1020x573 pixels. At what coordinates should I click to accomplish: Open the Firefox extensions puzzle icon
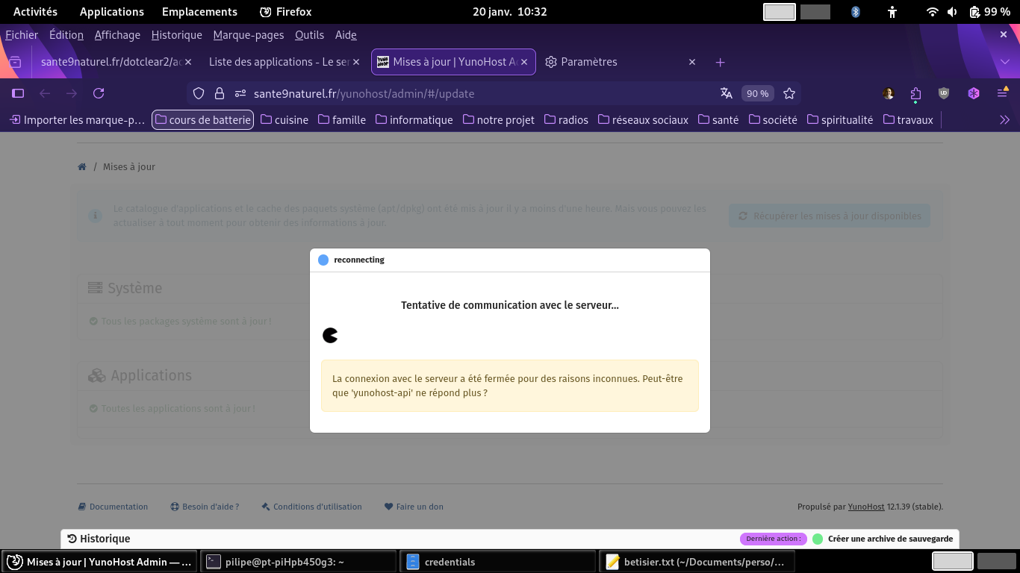[916, 93]
